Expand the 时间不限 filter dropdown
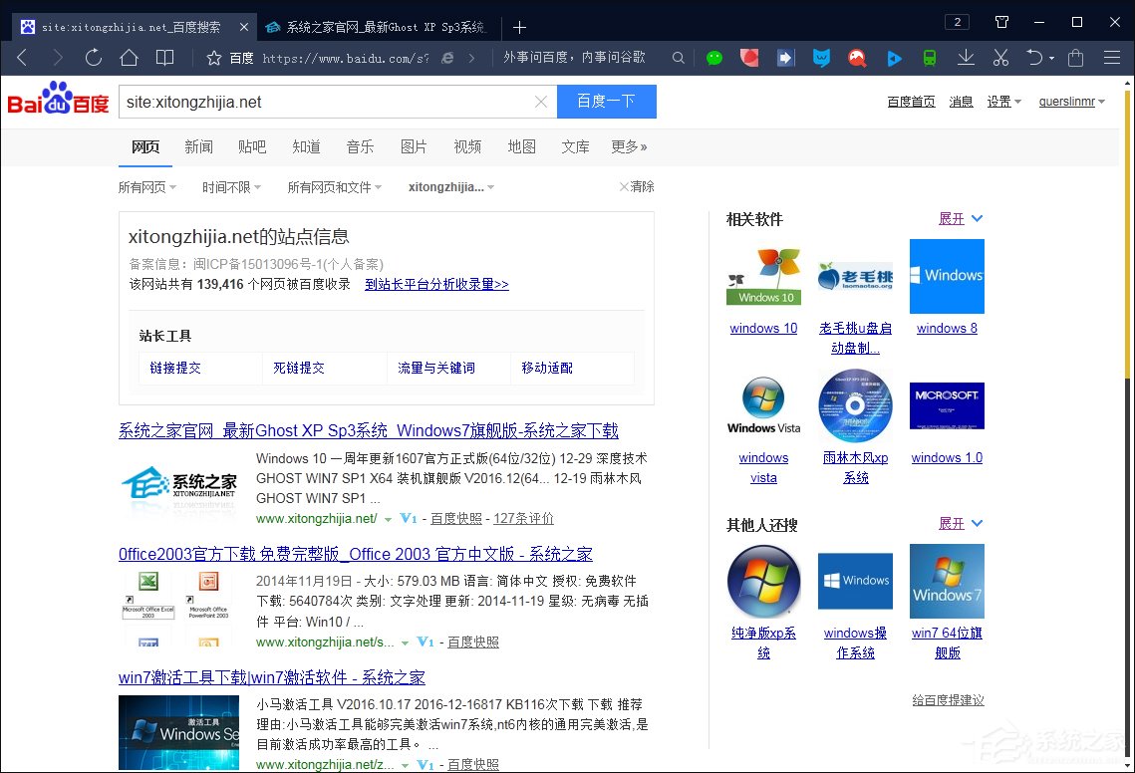Screen dimensions: 1135x773 (x=231, y=186)
